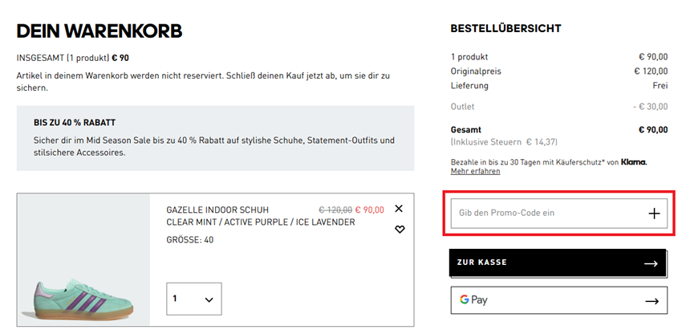Open the Gazelle Indoor Schuh product title
The image size is (682, 334).
tap(217, 210)
